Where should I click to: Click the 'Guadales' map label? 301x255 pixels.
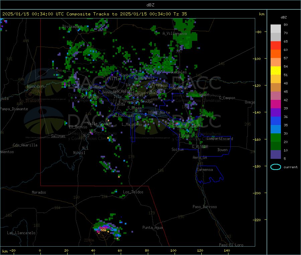click(x=179, y=72)
